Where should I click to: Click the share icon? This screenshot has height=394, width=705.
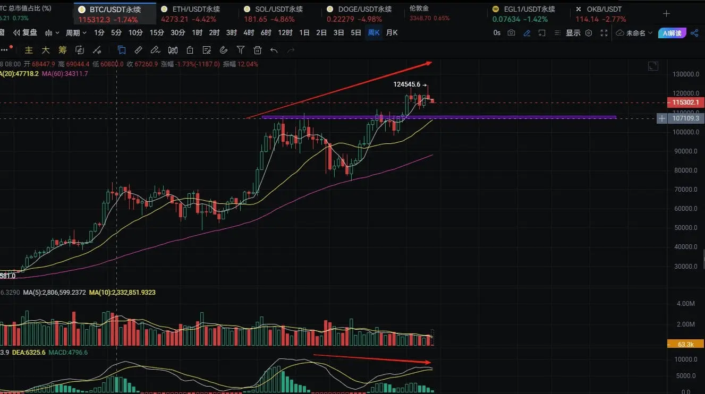pos(694,33)
